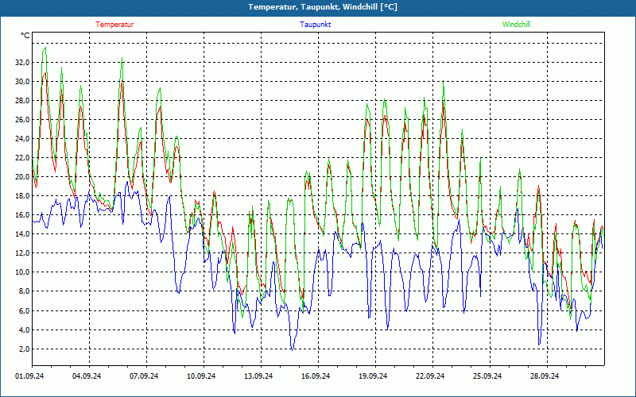This screenshot has width=636, height=397.
Task: Click the 32,0 y-axis value
Action: pos(22,63)
